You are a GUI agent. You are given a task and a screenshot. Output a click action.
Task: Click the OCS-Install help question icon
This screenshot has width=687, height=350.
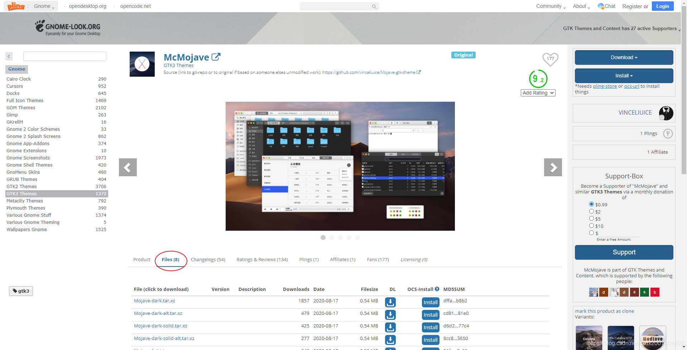(x=437, y=289)
